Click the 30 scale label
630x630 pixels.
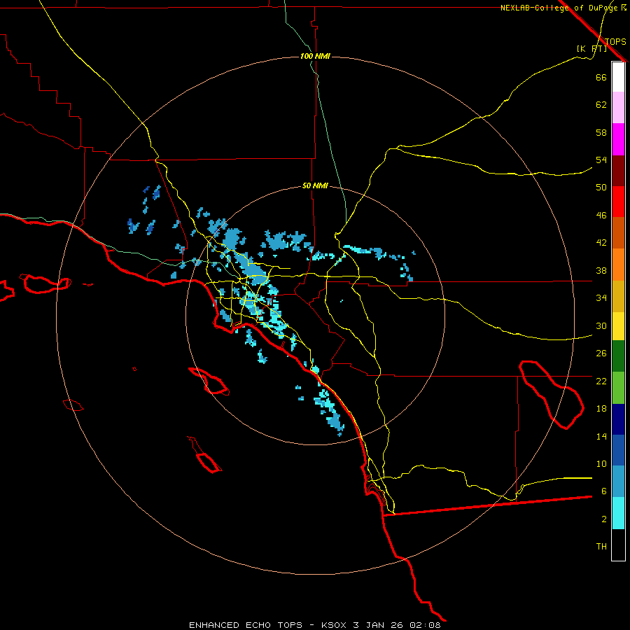point(601,325)
